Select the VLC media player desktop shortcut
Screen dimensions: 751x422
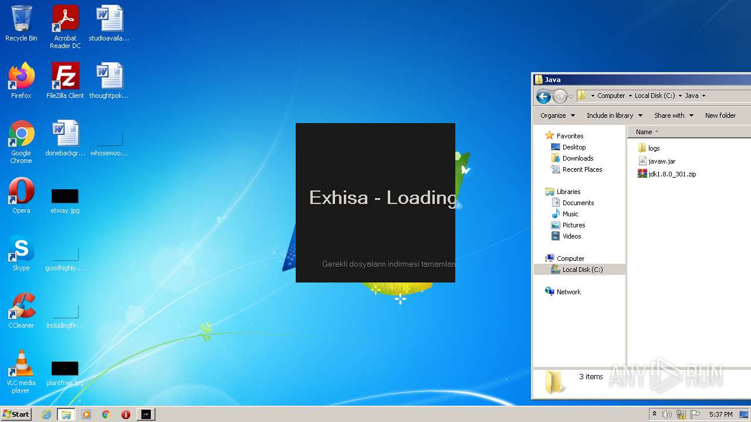click(21, 372)
